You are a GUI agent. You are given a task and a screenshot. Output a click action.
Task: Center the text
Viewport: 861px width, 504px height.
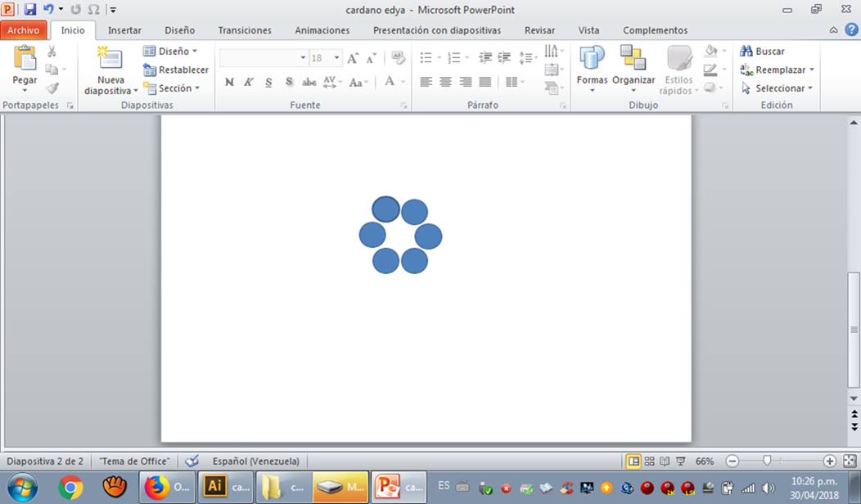[x=446, y=83]
